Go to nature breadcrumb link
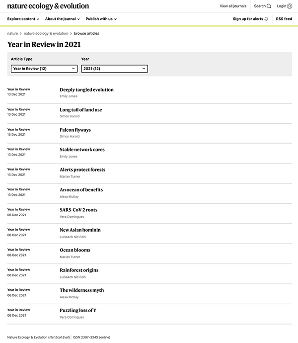This screenshot has height=343, width=298. coord(12,33)
